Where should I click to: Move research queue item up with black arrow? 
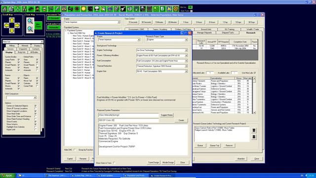coord(254,131)
